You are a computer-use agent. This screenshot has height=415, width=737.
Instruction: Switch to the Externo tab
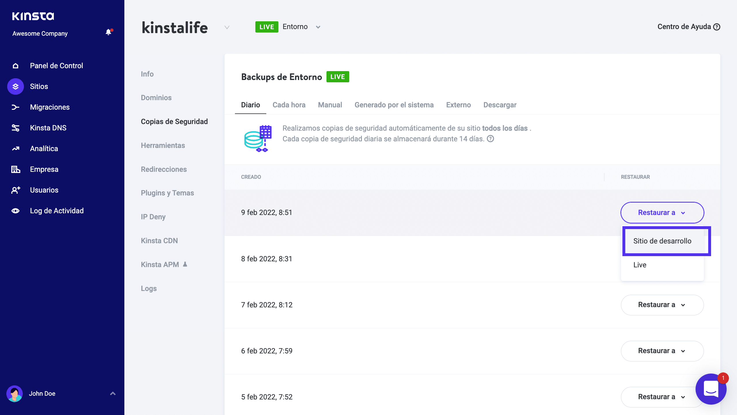point(458,105)
